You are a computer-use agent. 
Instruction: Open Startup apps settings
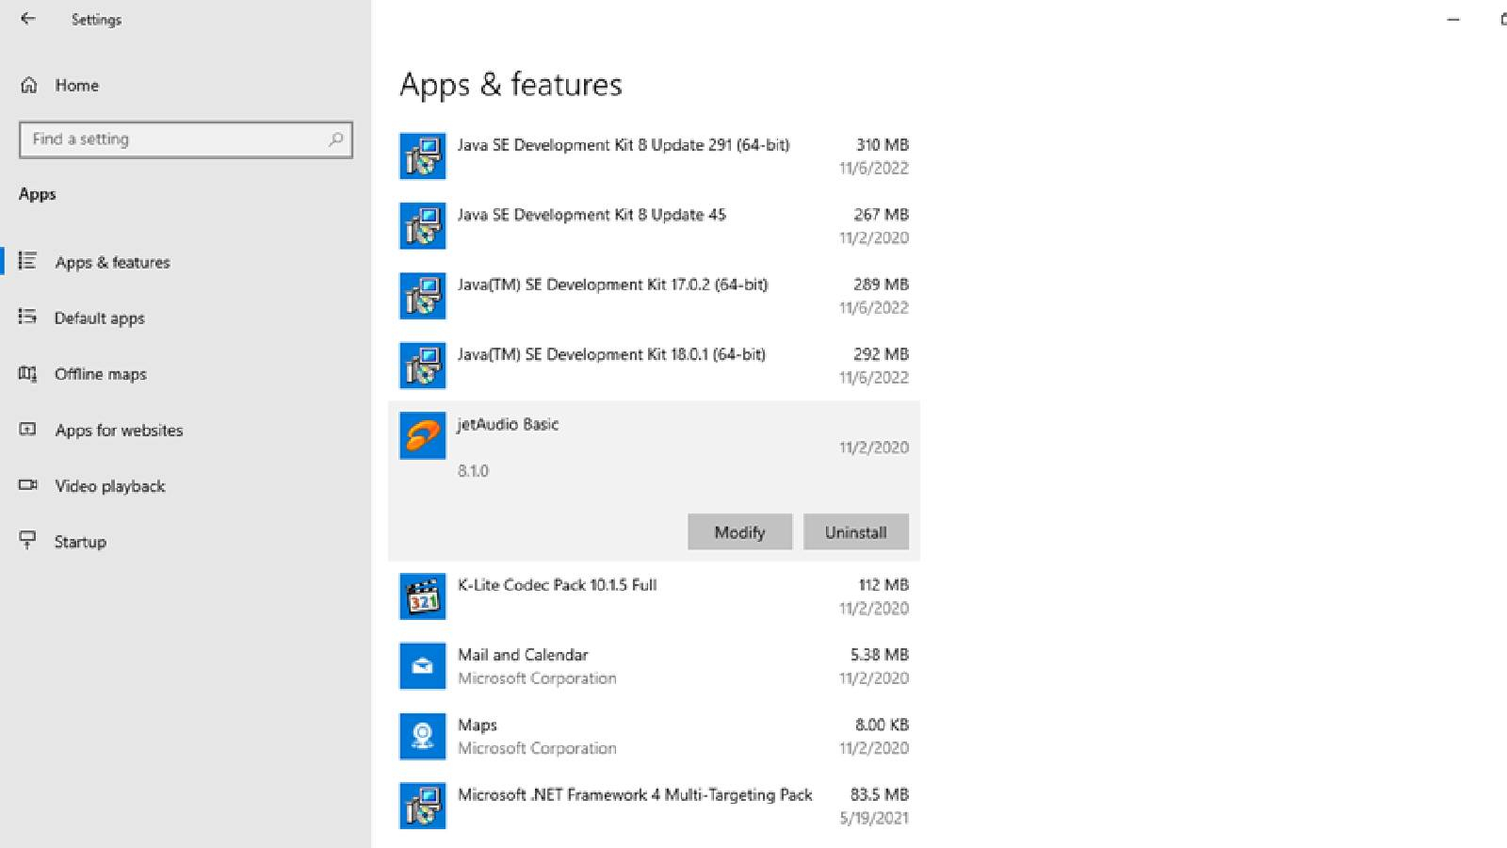80,542
